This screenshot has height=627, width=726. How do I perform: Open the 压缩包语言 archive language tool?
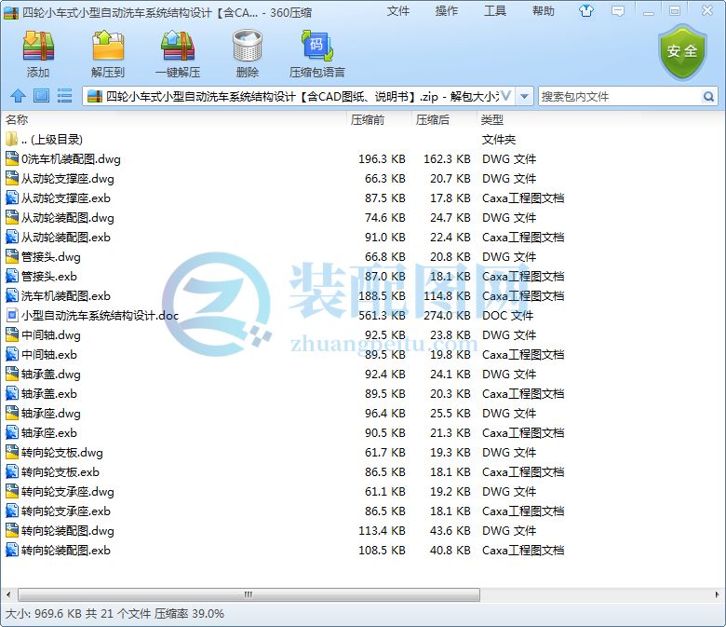pyautogui.click(x=317, y=46)
